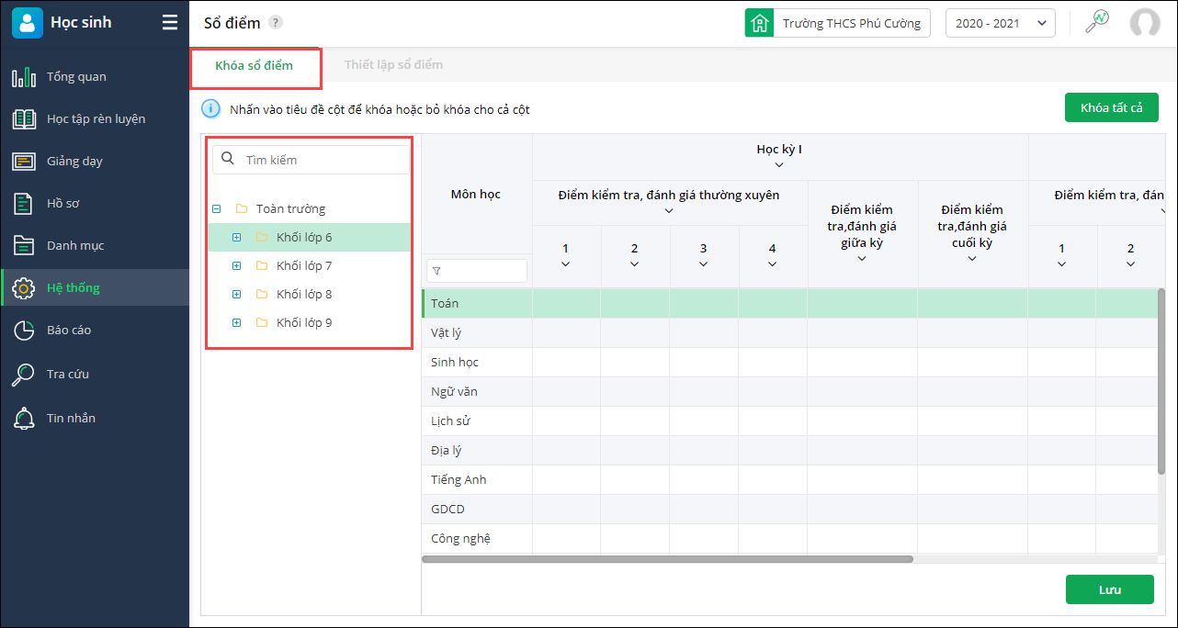This screenshot has height=628, width=1178.
Task: Open Hồ sơ in sidebar
Action: 95,203
